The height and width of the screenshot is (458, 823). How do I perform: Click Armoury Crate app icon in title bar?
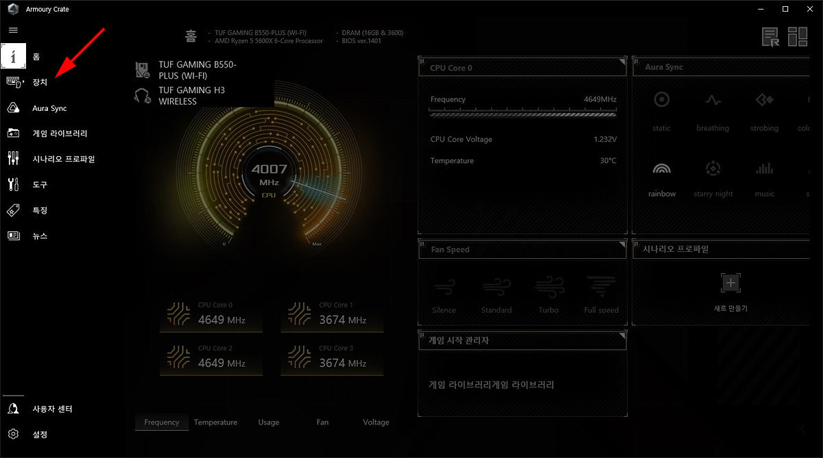[x=13, y=9]
